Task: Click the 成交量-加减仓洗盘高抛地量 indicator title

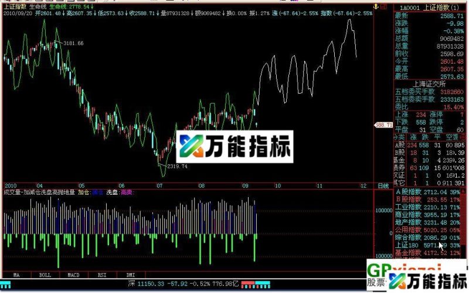Action: point(39,192)
